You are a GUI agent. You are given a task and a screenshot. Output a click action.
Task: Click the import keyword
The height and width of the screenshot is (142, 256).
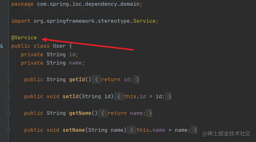21,21
